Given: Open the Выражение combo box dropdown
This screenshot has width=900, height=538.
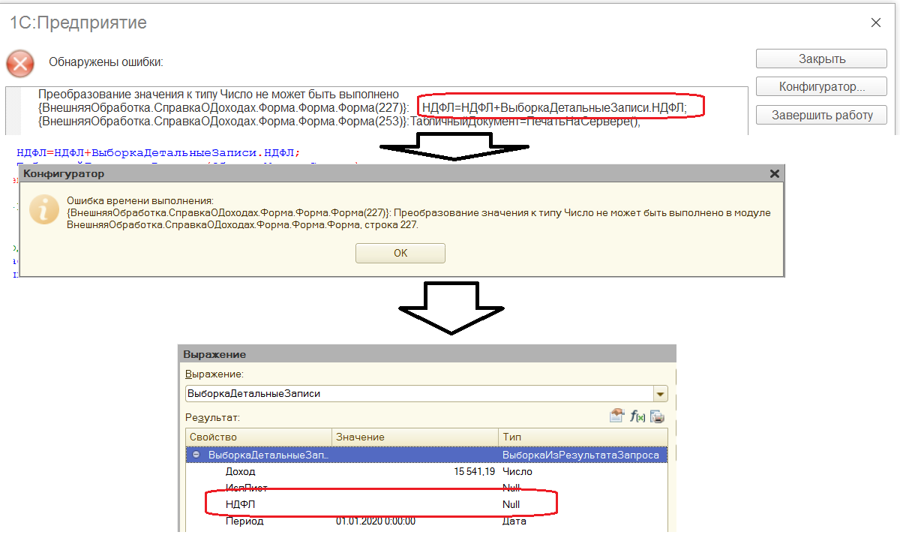Looking at the screenshot, I should 660,393.
